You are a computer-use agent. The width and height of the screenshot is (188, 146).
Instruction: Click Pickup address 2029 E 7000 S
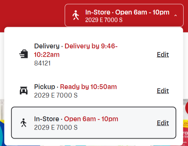(x=56, y=95)
